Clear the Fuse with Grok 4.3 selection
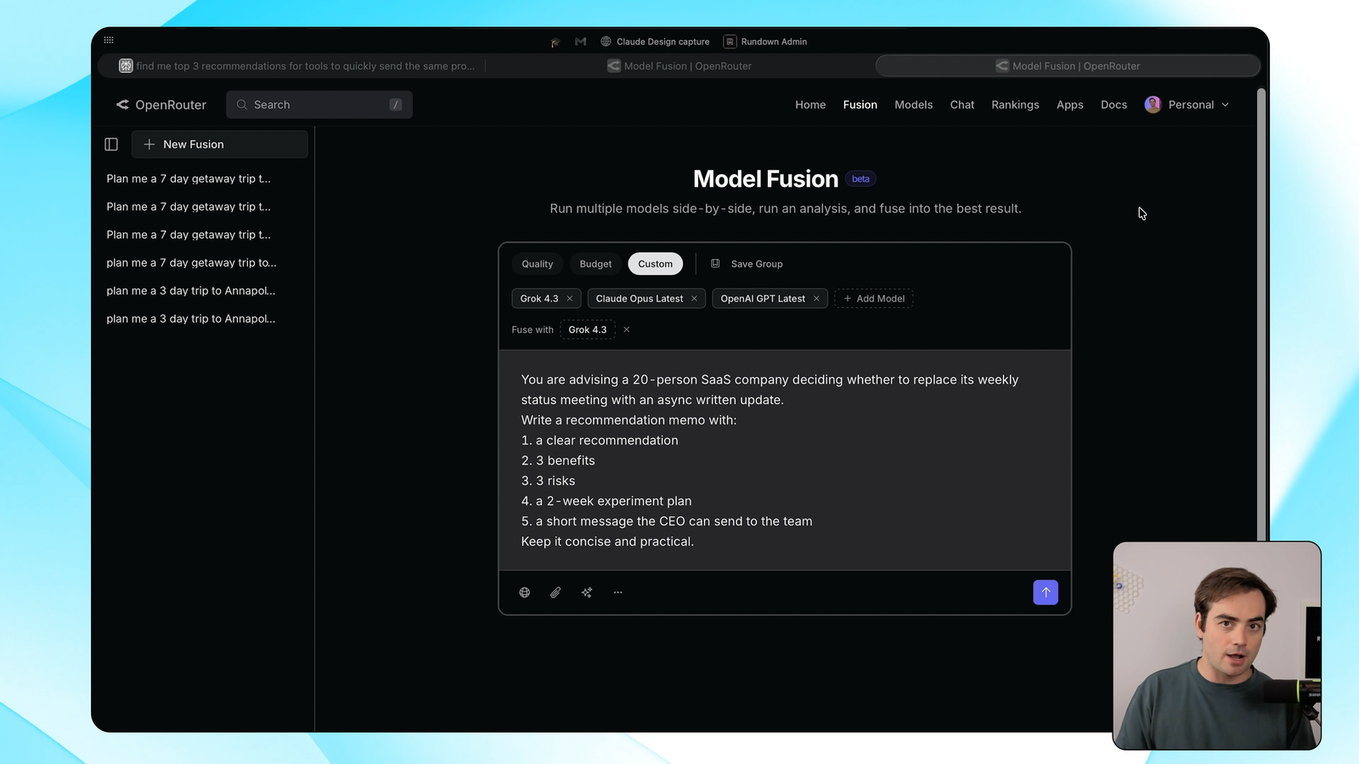Image resolution: width=1359 pixels, height=764 pixels. pyautogui.click(x=627, y=329)
